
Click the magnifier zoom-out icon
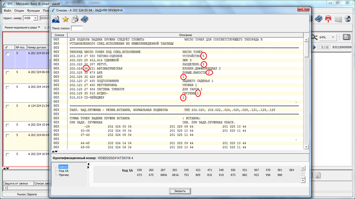pyautogui.click(x=314, y=37)
